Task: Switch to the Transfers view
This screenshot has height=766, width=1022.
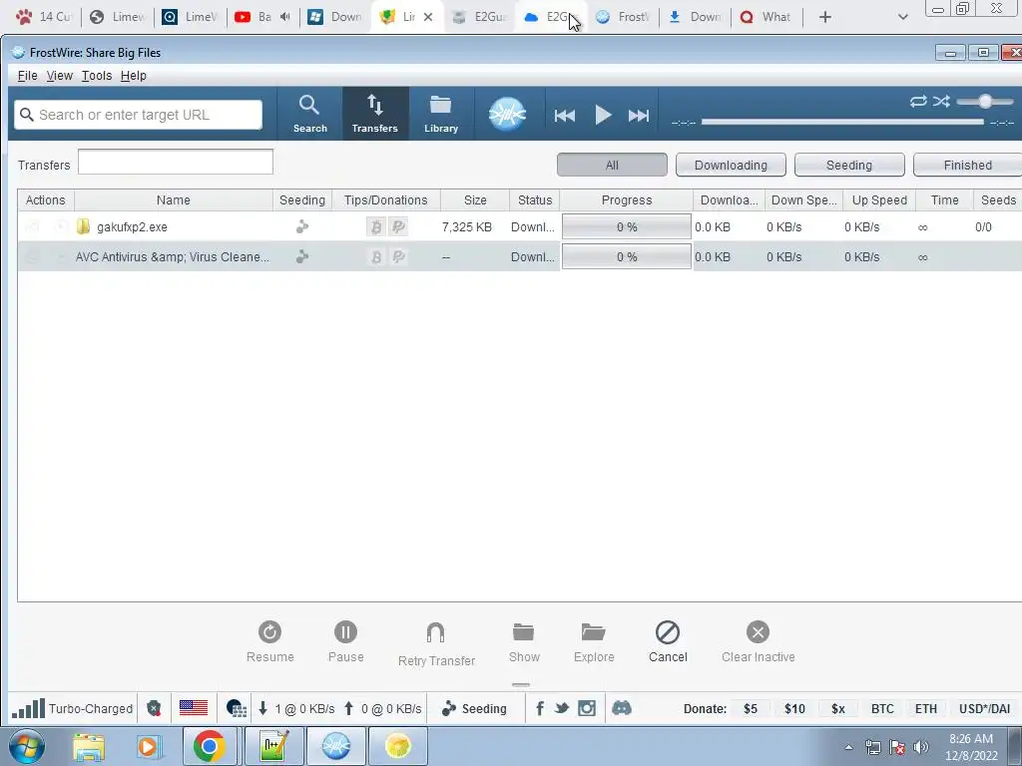Action: [x=375, y=114]
